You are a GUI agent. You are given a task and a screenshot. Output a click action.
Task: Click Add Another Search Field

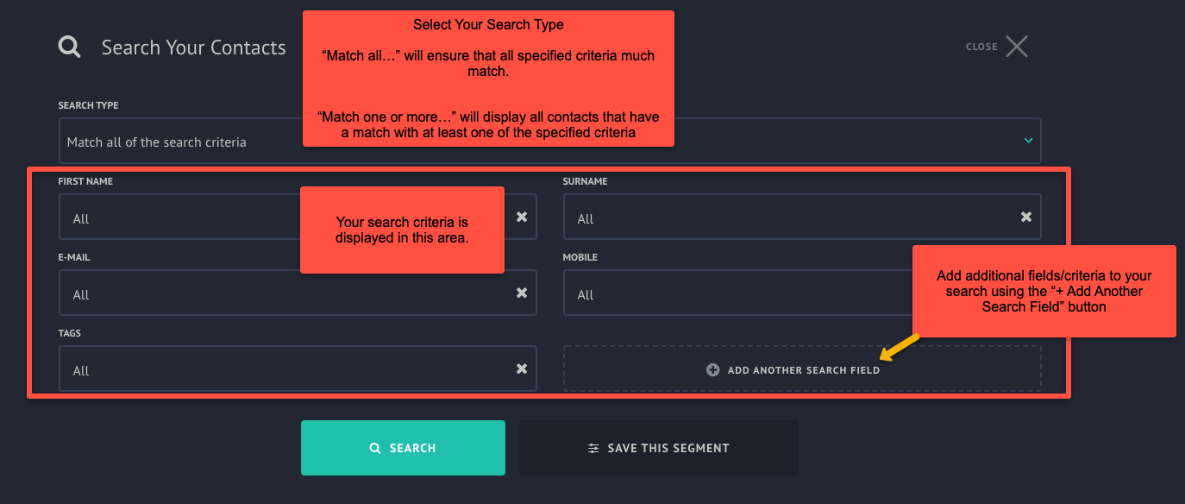click(802, 369)
